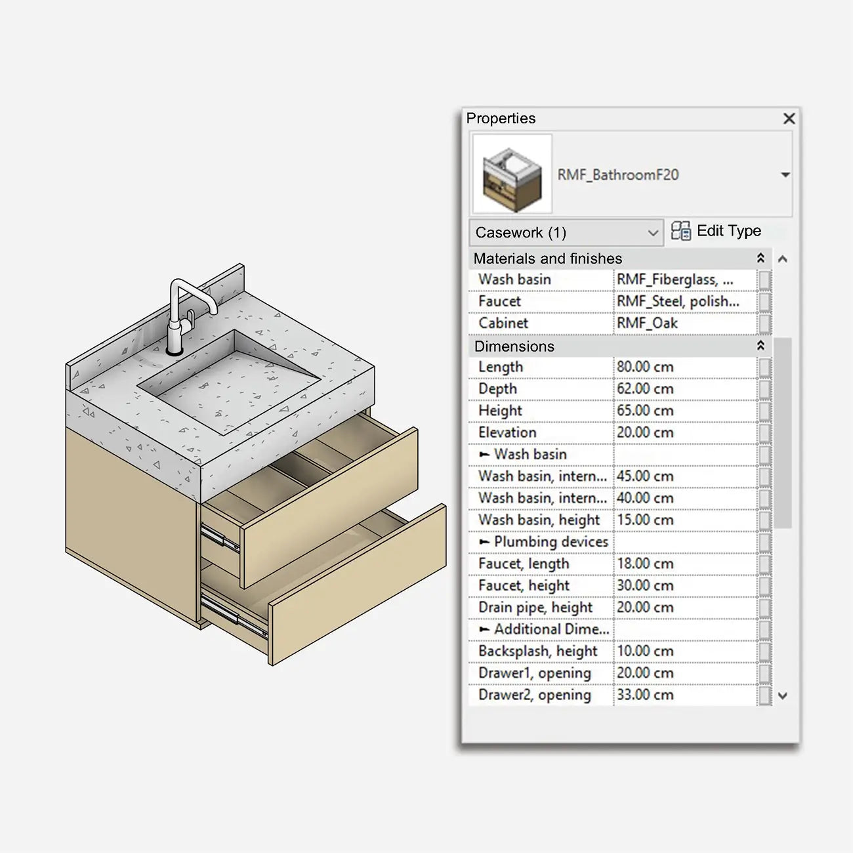Click the associate button beside Wash basin material

[764, 280]
